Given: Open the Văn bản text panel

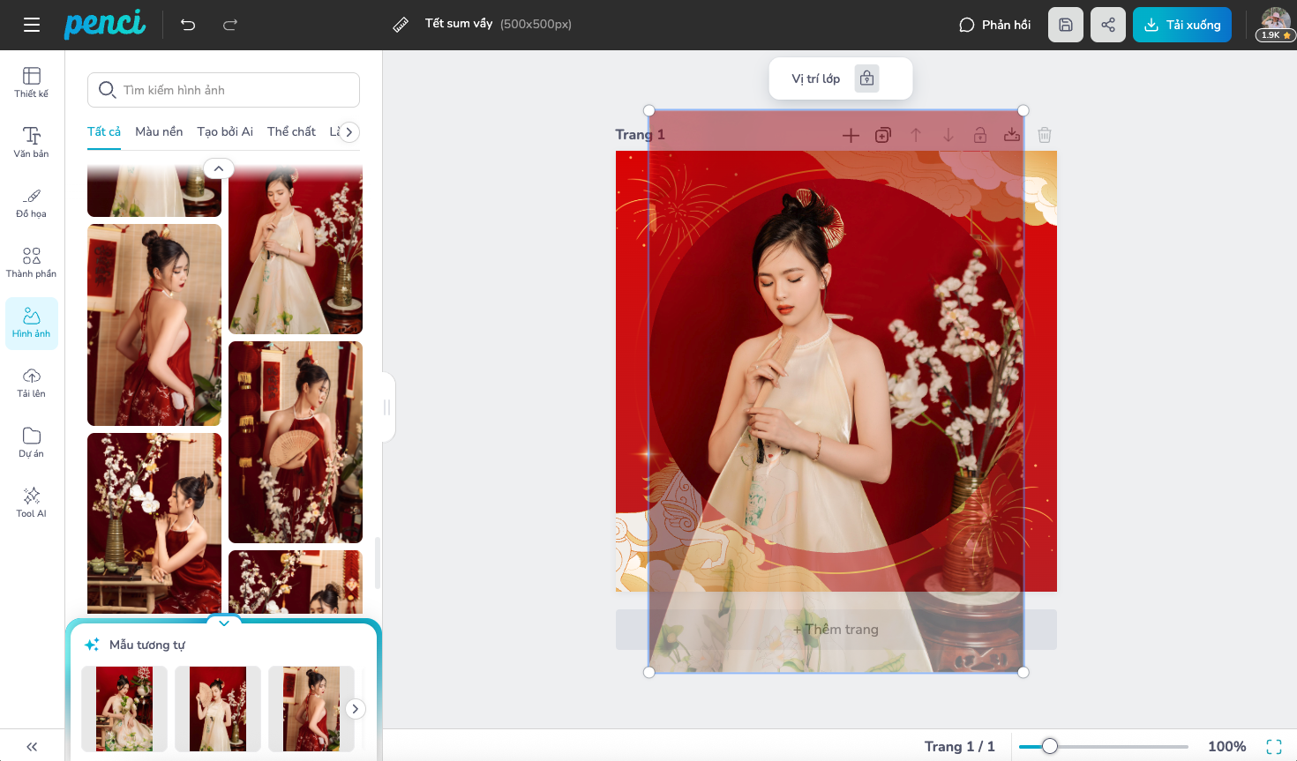Looking at the screenshot, I should click(x=32, y=142).
